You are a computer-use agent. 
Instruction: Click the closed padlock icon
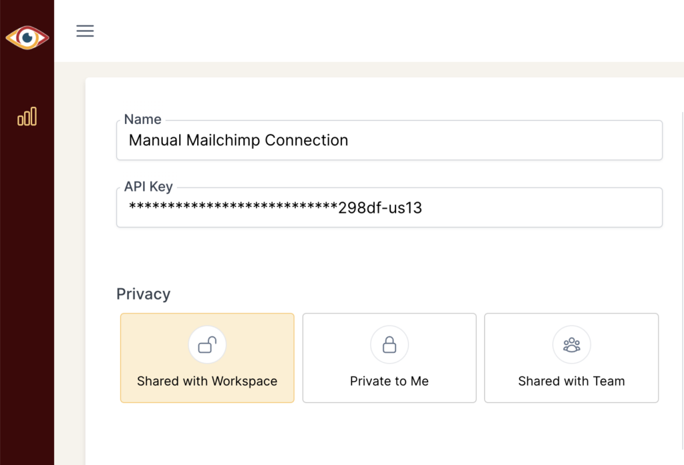(x=389, y=345)
